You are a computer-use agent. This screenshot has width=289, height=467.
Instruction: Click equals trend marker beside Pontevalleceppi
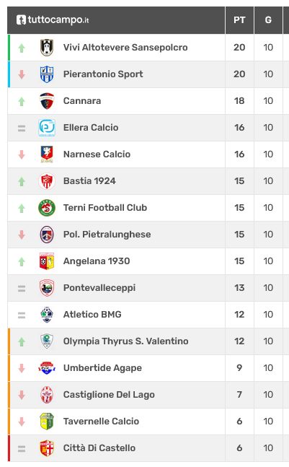coord(22,288)
